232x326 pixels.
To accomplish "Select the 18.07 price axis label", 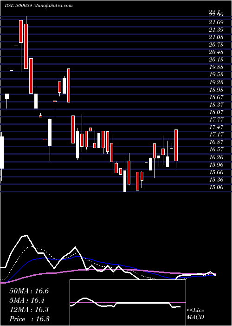I will pos(216,112).
